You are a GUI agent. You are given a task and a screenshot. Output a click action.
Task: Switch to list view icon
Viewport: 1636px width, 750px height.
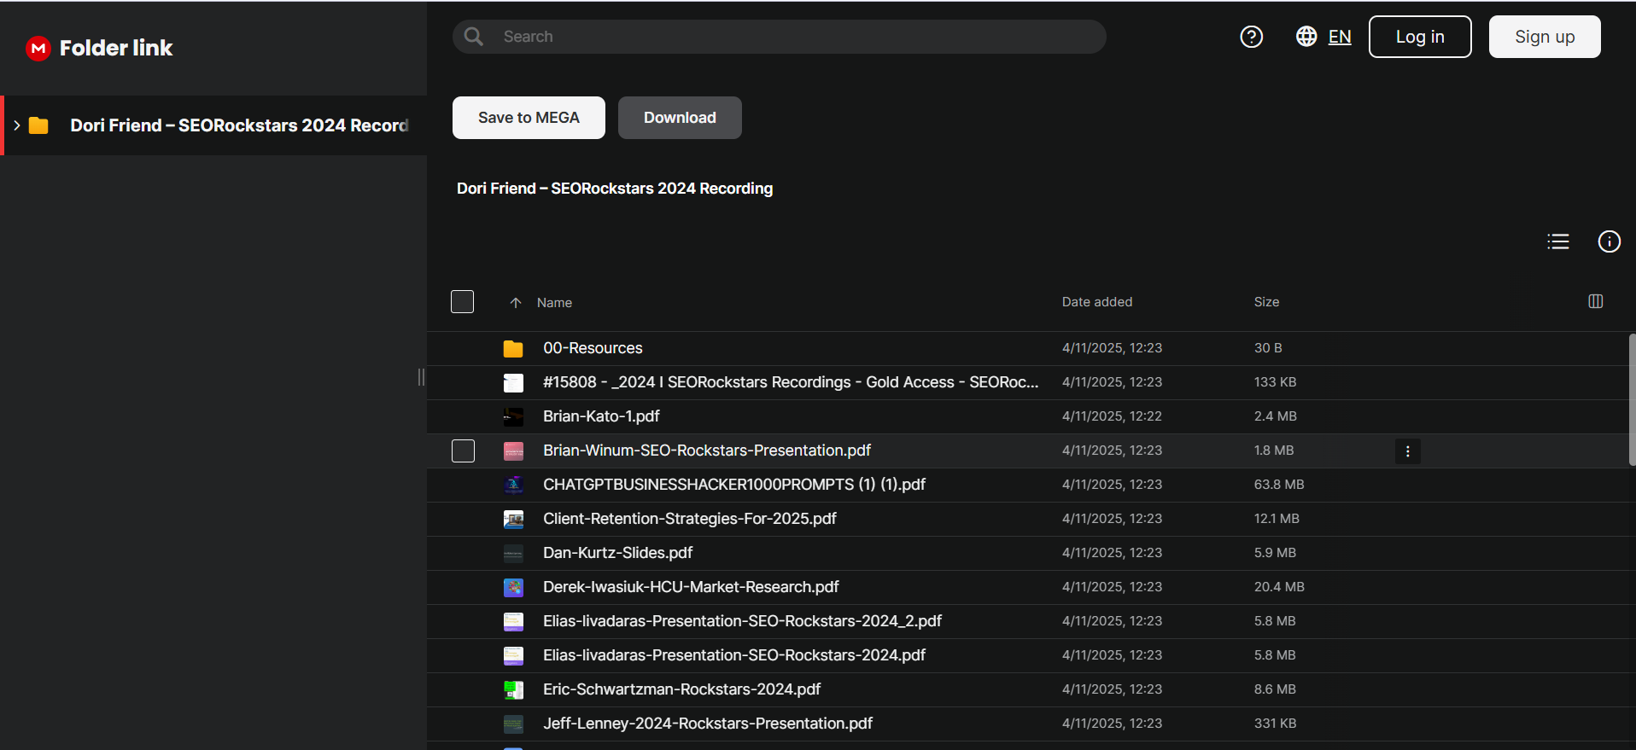point(1558,241)
